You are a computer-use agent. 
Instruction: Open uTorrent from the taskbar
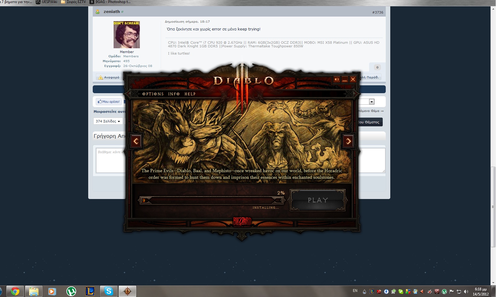71,291
